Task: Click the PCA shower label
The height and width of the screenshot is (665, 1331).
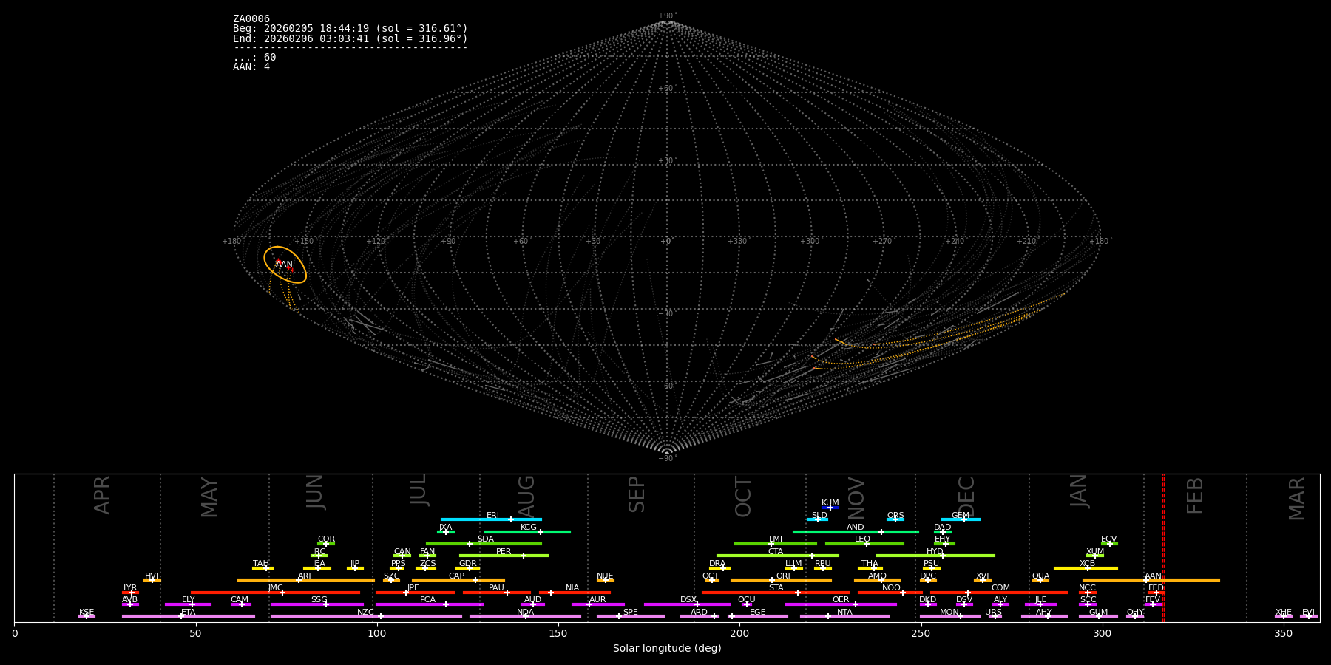Action: [x=427, y=600]
